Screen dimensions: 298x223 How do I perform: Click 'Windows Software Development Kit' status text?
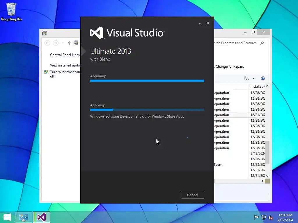[137, 116]
